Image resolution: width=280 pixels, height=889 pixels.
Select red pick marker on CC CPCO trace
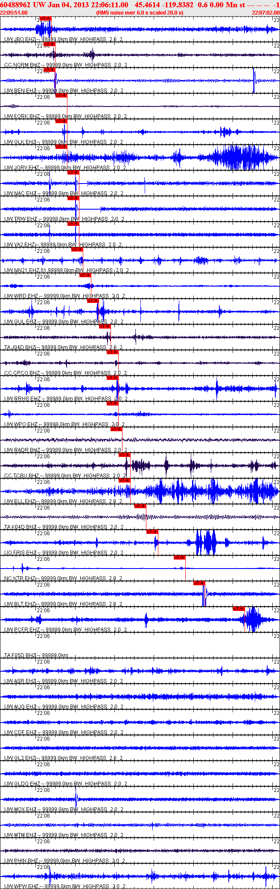[112, 352]
